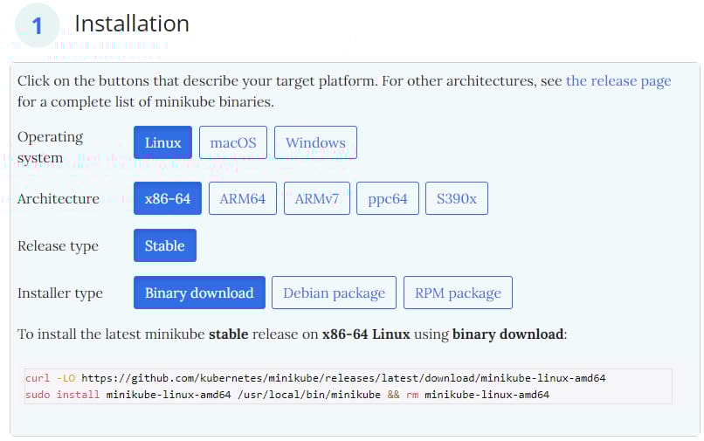This screenshot has height=441, width=704.
Task: Click the Installer type label
Action: click(60, 293)
